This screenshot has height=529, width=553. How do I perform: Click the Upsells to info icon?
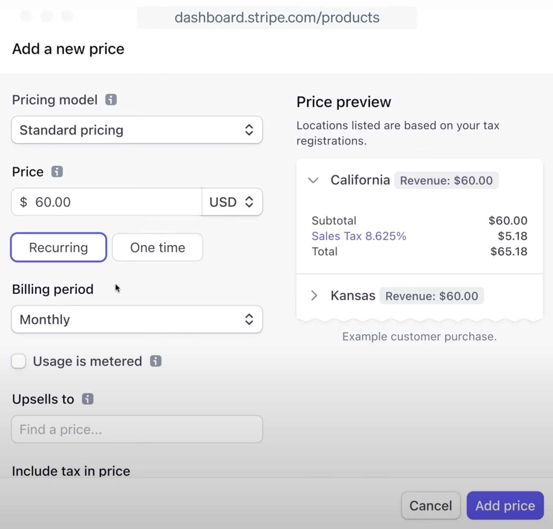pyautogui.click(x=87, y=399)
